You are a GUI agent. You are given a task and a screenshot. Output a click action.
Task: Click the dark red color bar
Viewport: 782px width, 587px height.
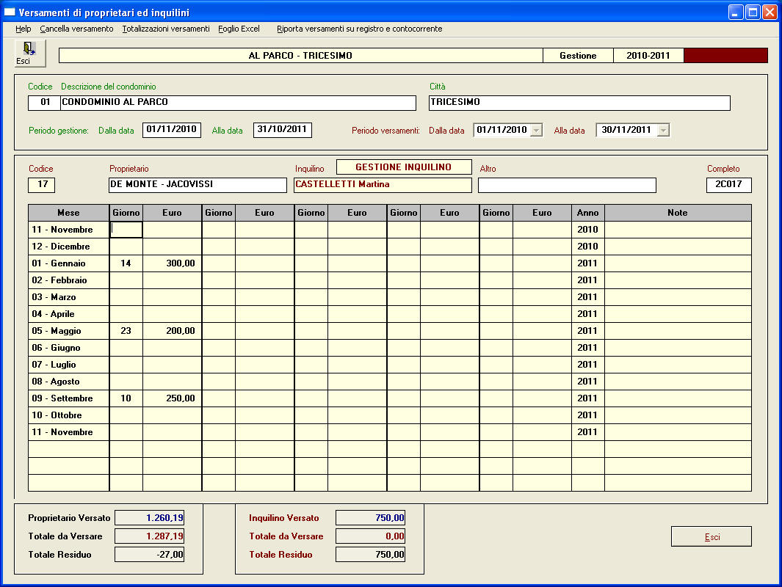tap(725, 55)
